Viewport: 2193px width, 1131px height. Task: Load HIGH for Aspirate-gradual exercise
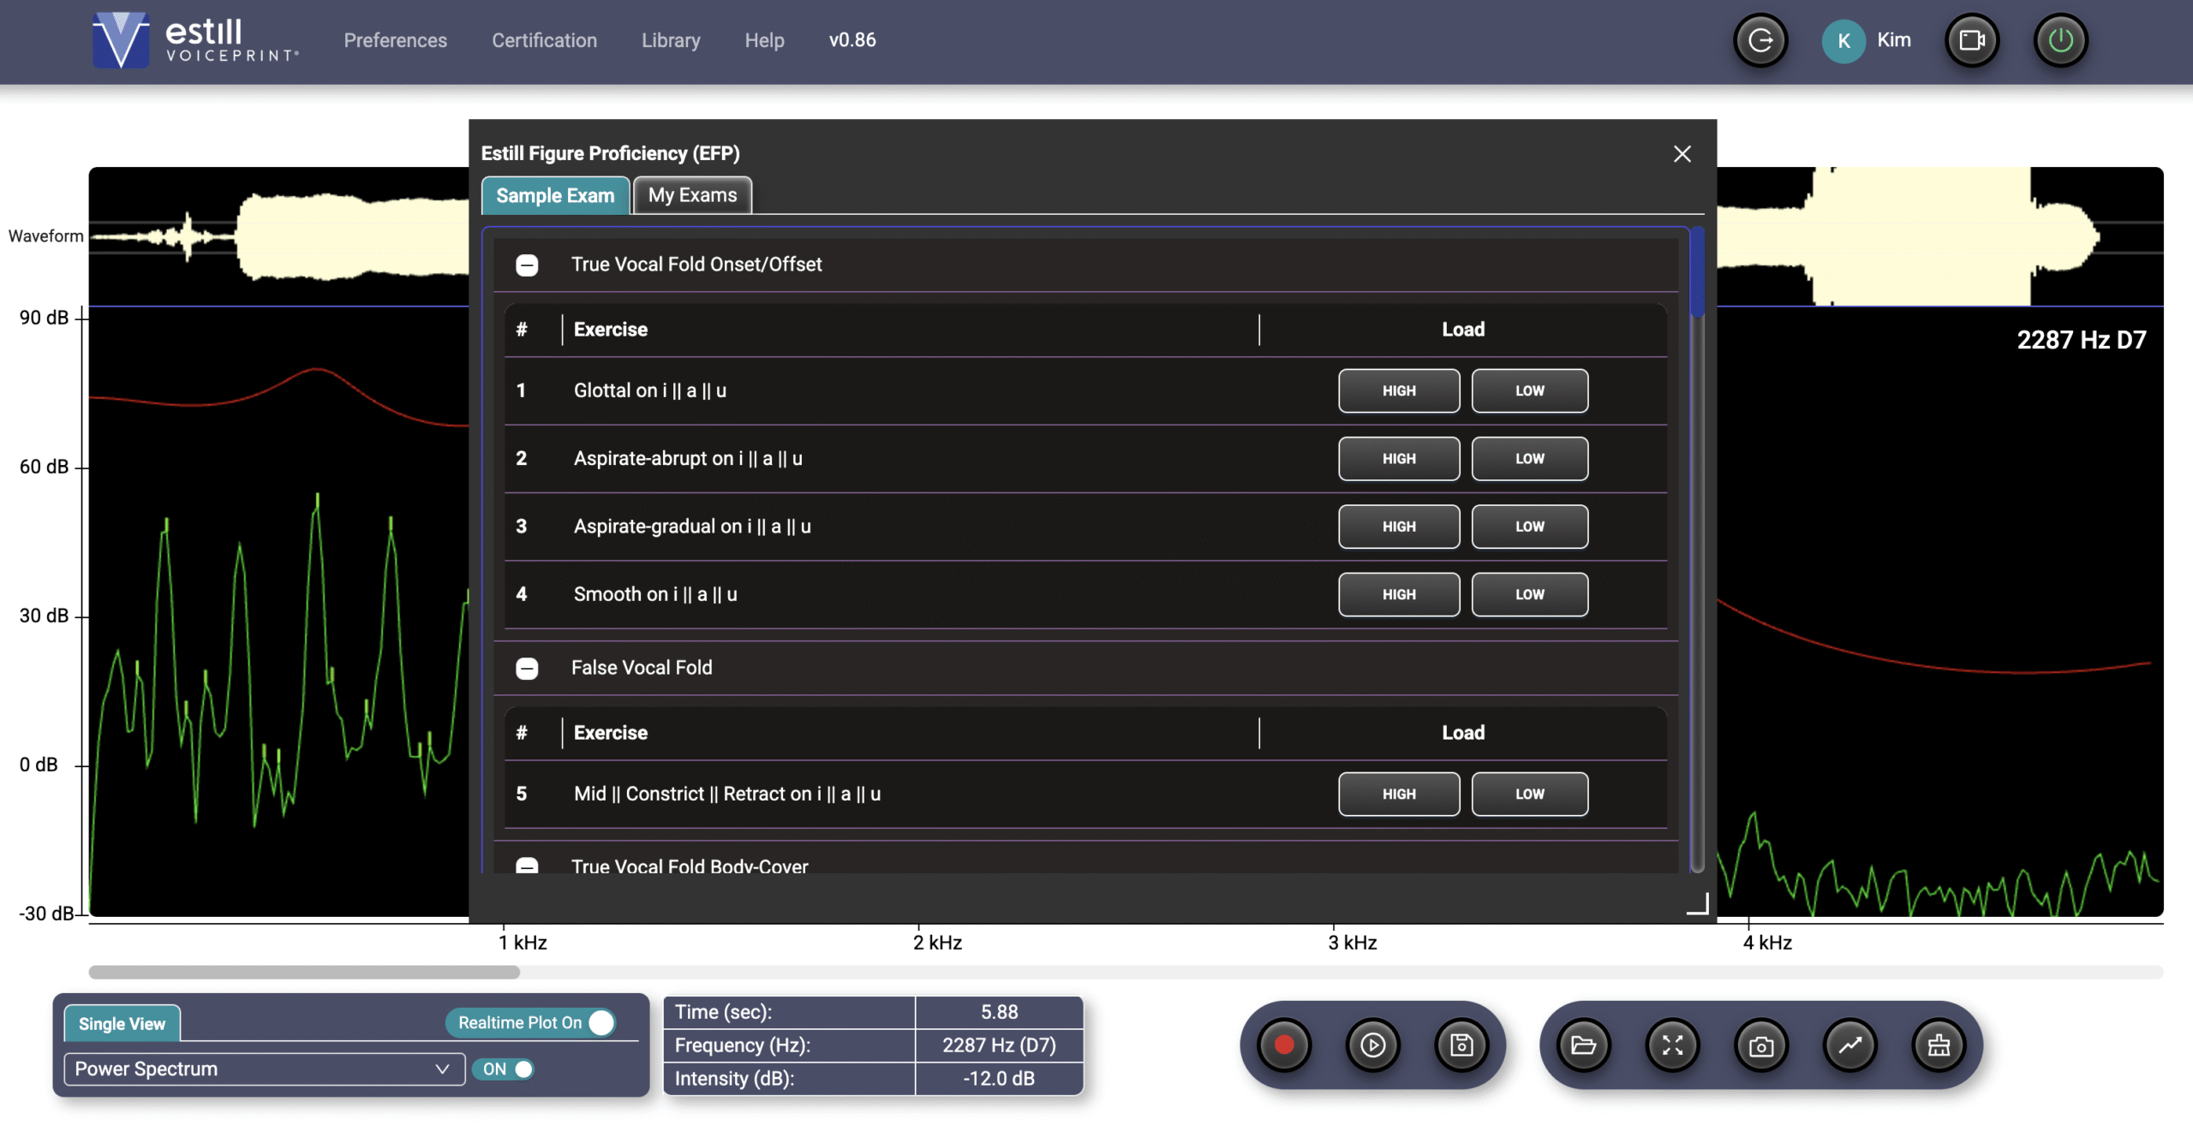[x=1399, y=527]
